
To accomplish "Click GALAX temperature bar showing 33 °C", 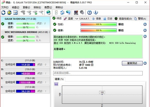I will (x=25, y=27).
